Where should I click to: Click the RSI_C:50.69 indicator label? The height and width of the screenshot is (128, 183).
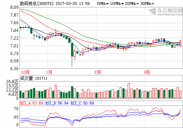(82, 103)
